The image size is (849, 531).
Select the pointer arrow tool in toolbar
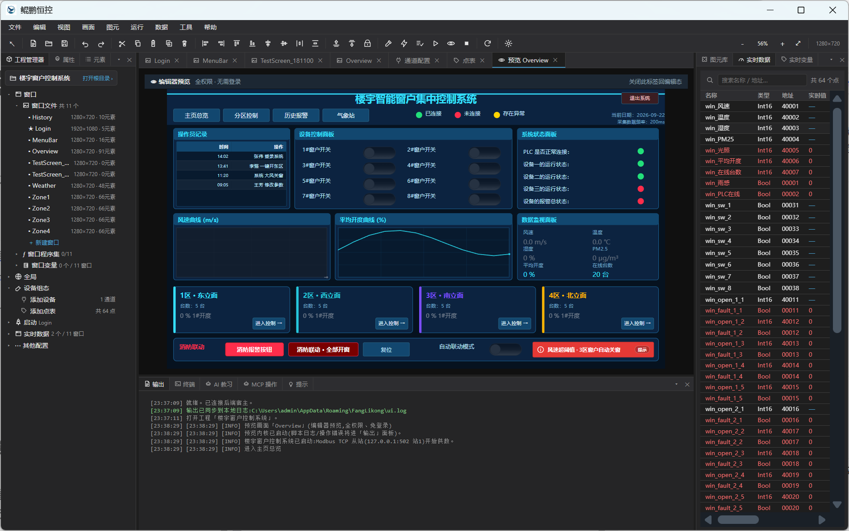tap(12, 44)
